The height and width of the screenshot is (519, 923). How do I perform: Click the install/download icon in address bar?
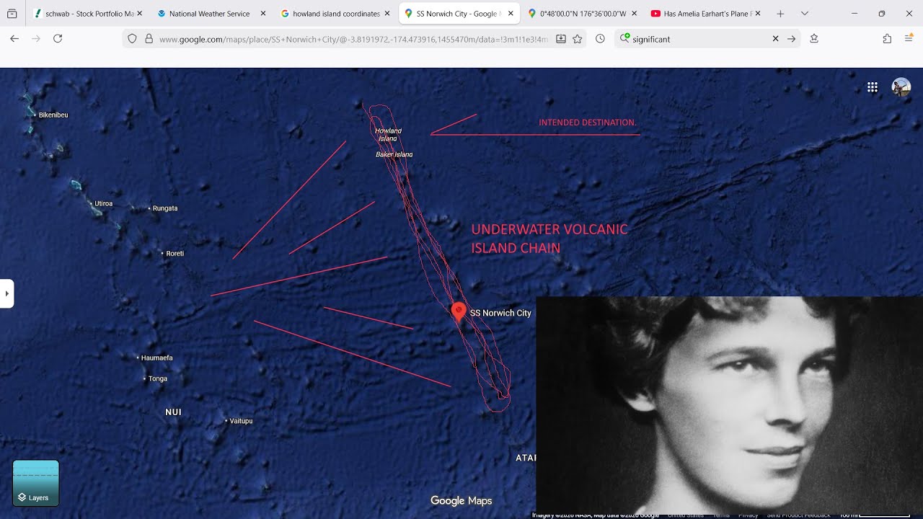tap(561, 39)
